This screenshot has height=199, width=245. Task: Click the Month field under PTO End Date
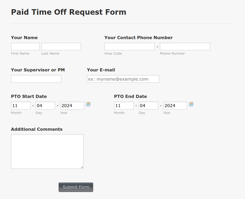tap(124, 106)
